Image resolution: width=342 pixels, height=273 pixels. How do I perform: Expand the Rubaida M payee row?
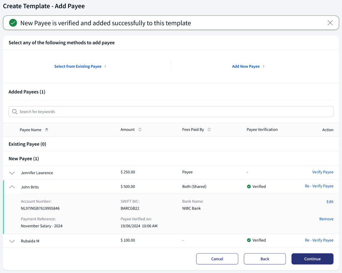point(12,241)
